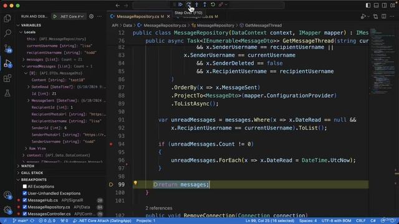Expand the Raw View node
The image size is (399, 224).
pyautogui.click(x=26, y=148)
